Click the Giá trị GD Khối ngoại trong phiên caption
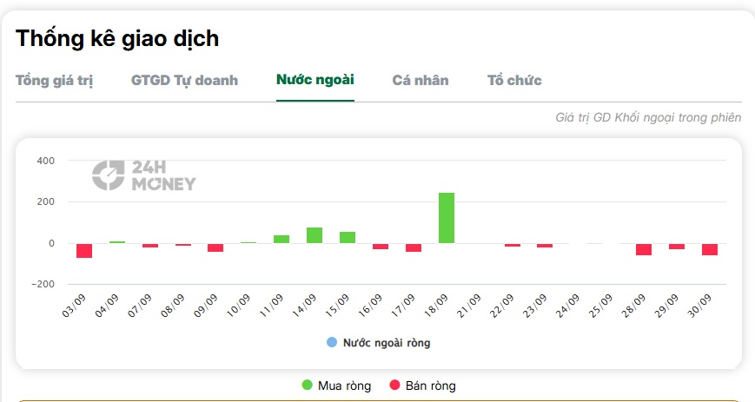 click(x=648, y=117)
